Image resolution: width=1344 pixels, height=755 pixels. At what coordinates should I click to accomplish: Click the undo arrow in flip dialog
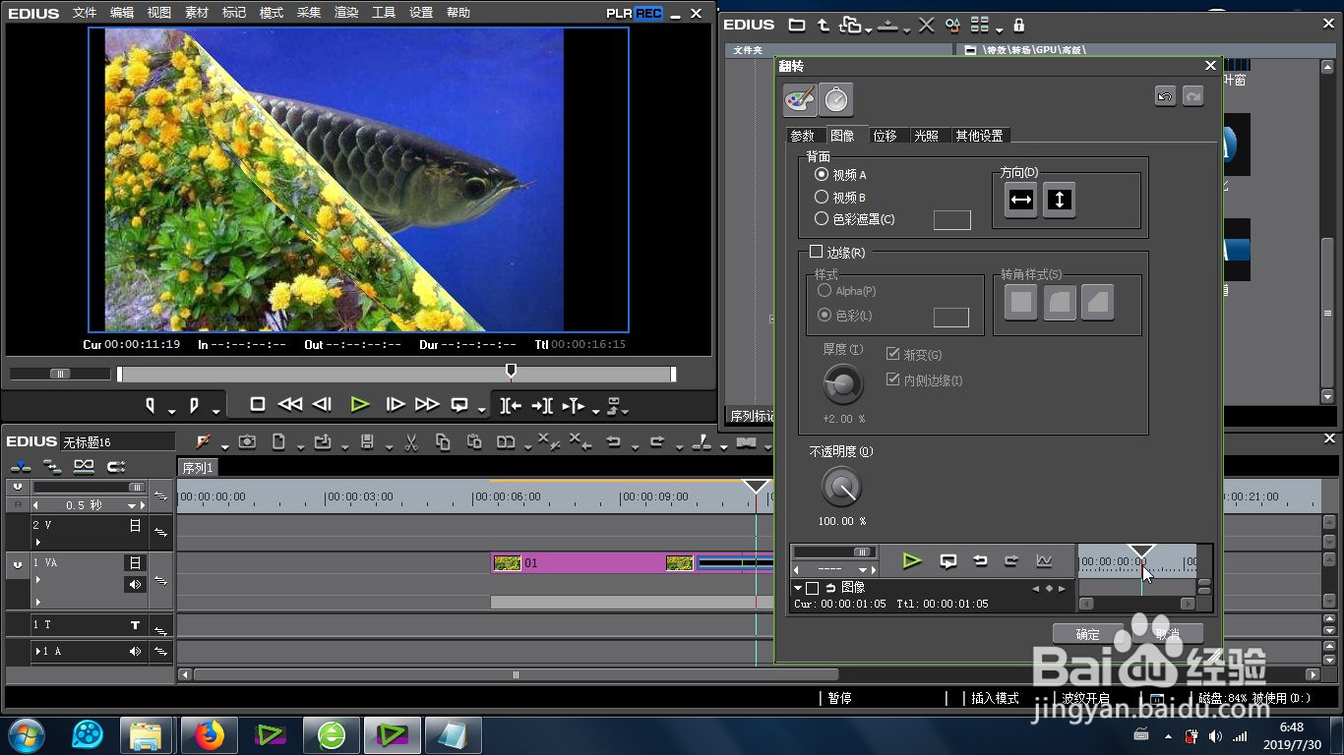1165,96
